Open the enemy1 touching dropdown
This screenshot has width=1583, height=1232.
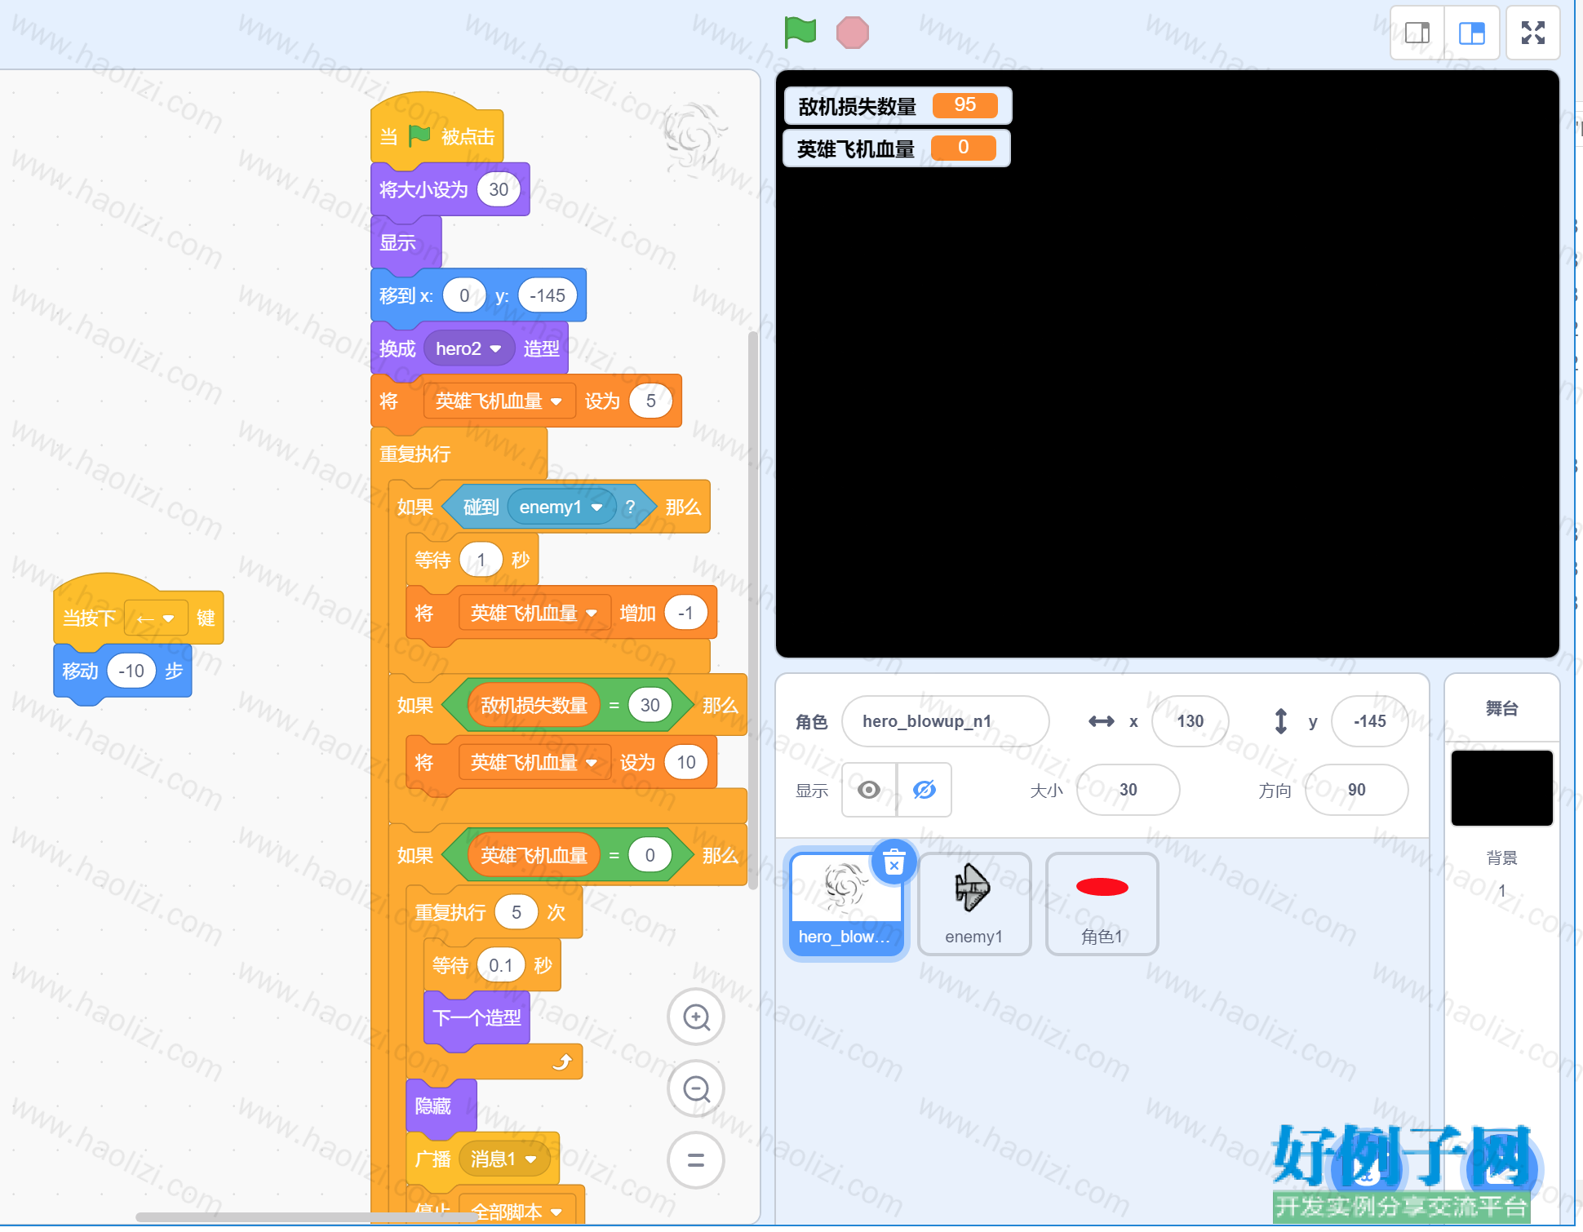point(561,507)
